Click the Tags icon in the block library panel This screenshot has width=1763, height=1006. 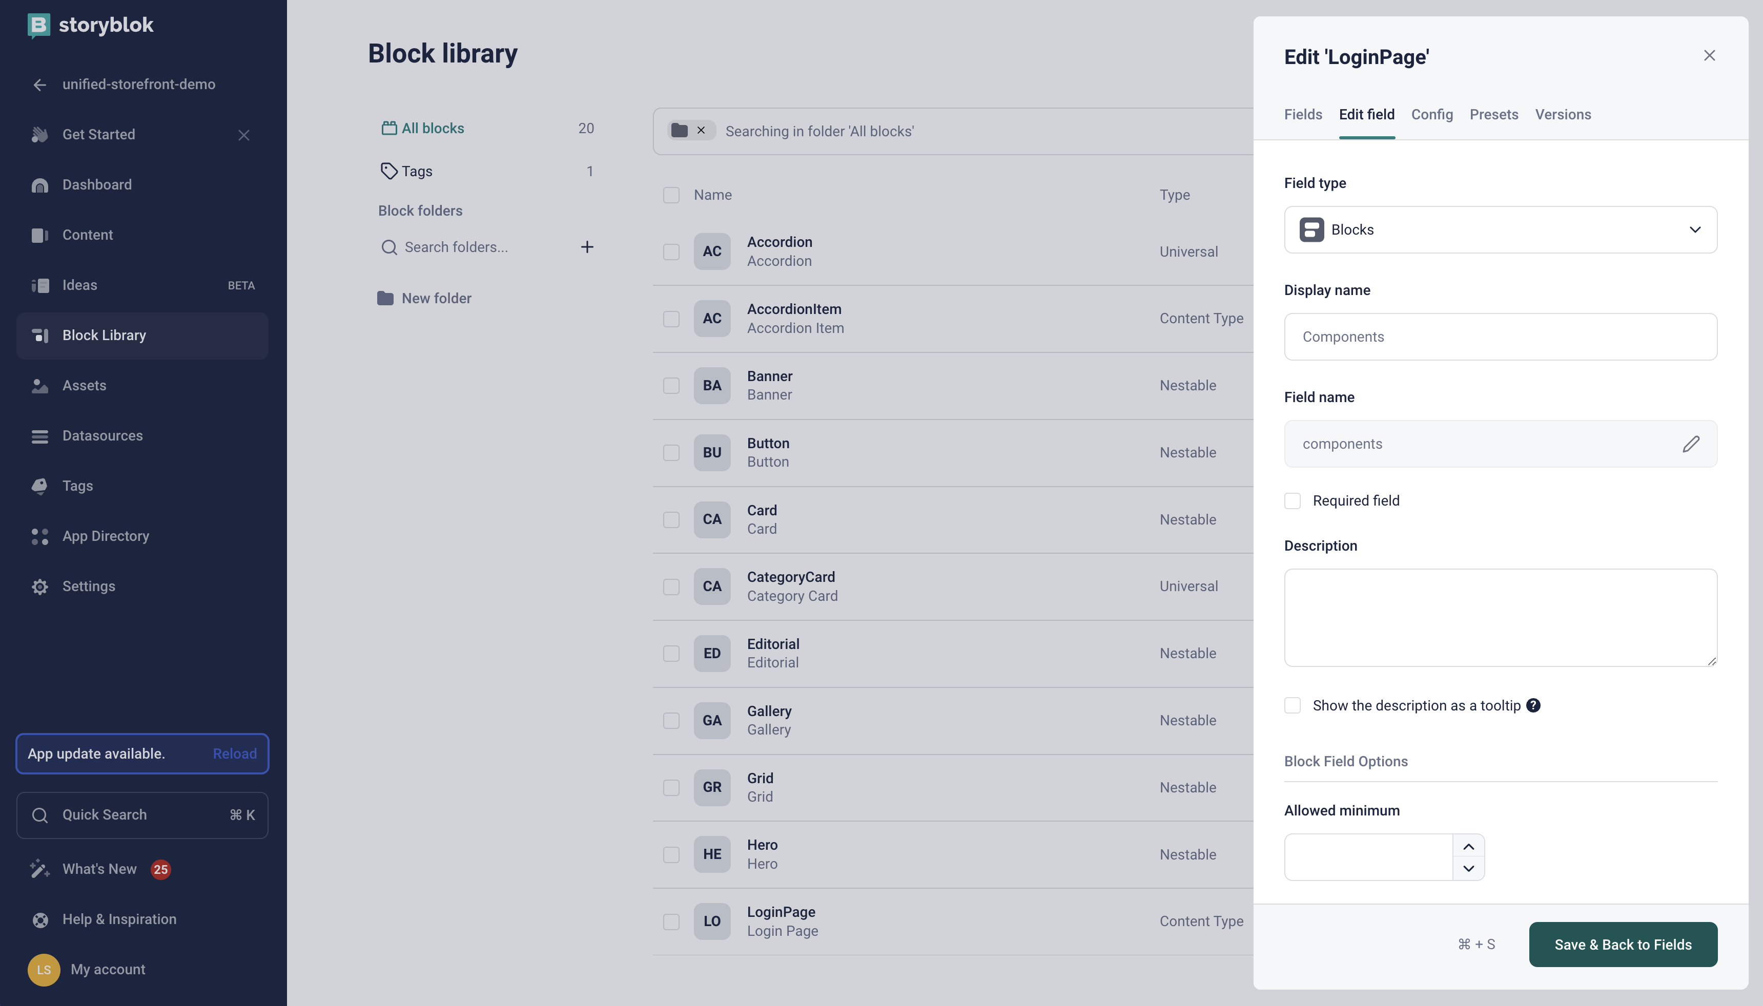pyautogui.click(x=389, y=171)
